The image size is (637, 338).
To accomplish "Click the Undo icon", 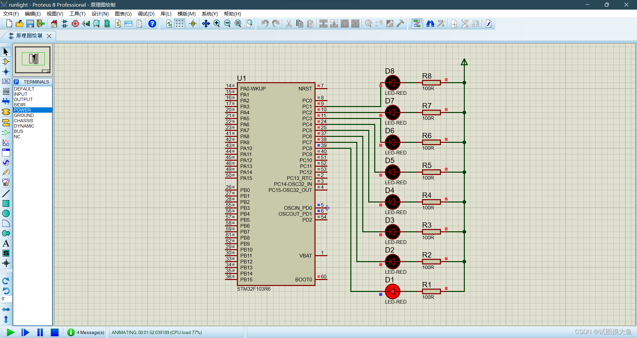I will click(264, 24).
